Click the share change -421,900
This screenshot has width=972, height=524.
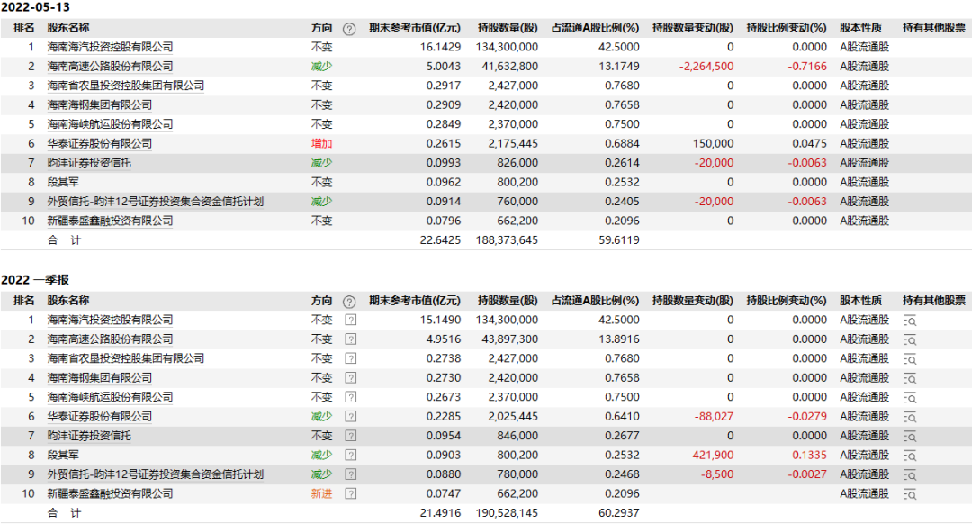pos(711,456)
